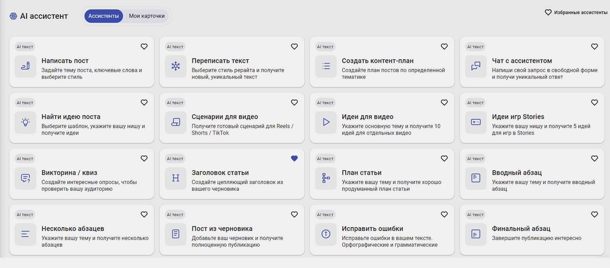The image size is (610, 268).
Task: Favorite the Чат с ассистентом card
Action: coord(595,47)
